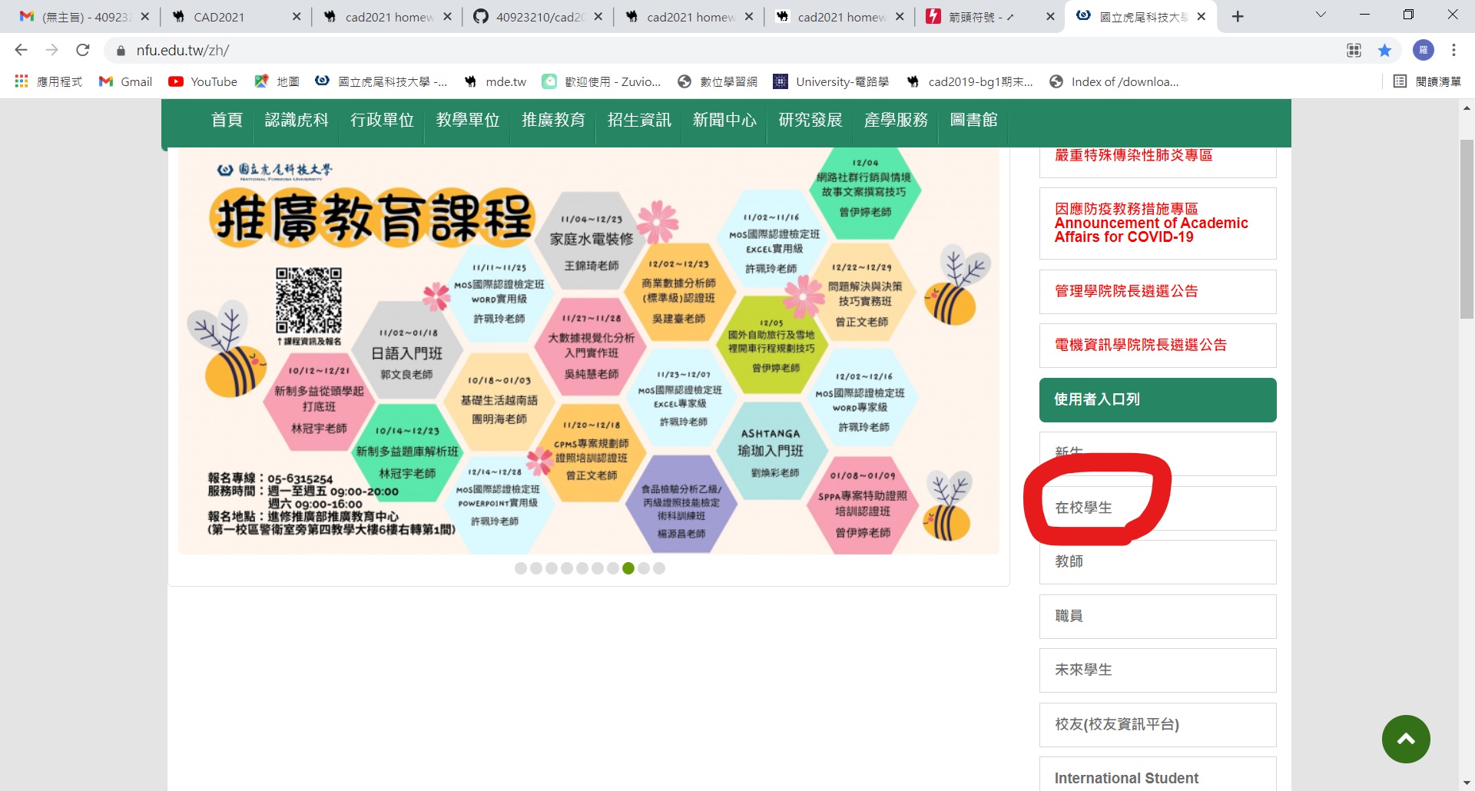Click the site lock icon

point(120,51)
